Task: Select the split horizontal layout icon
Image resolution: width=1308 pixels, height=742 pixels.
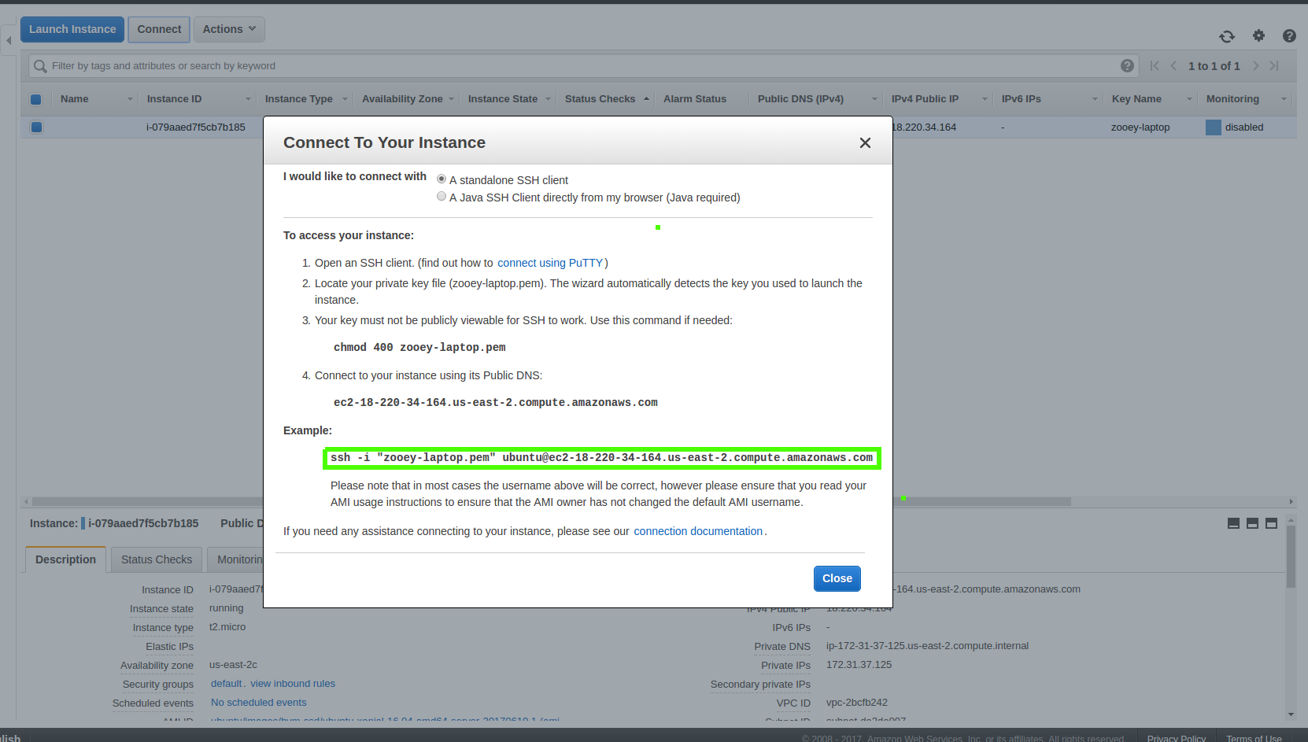Action: [1252, 522]
